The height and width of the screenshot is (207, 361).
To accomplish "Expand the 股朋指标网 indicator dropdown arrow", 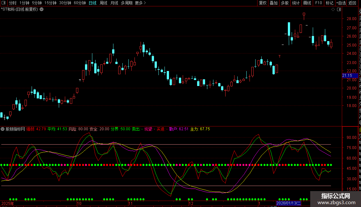I will (x=3, y=129).
